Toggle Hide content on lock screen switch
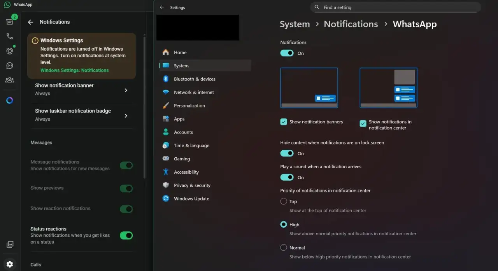 [x=287, y=153]
